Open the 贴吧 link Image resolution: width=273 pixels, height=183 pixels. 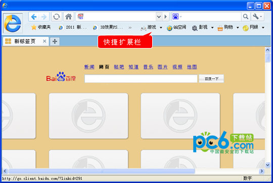(119, 67)
